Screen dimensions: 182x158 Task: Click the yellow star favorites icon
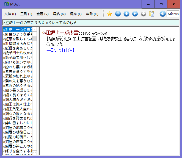109,14
